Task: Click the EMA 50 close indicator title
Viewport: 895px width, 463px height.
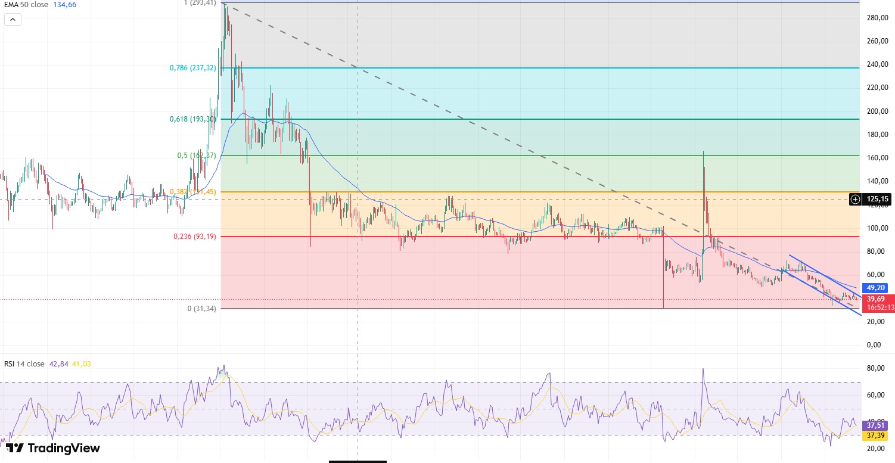Action: click(x=24, y=5)
